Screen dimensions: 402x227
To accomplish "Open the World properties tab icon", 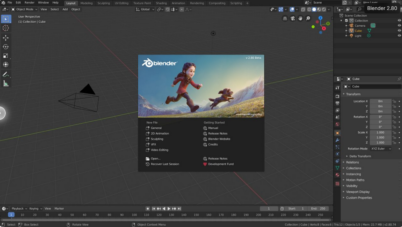I will click(x=337, y=124).
